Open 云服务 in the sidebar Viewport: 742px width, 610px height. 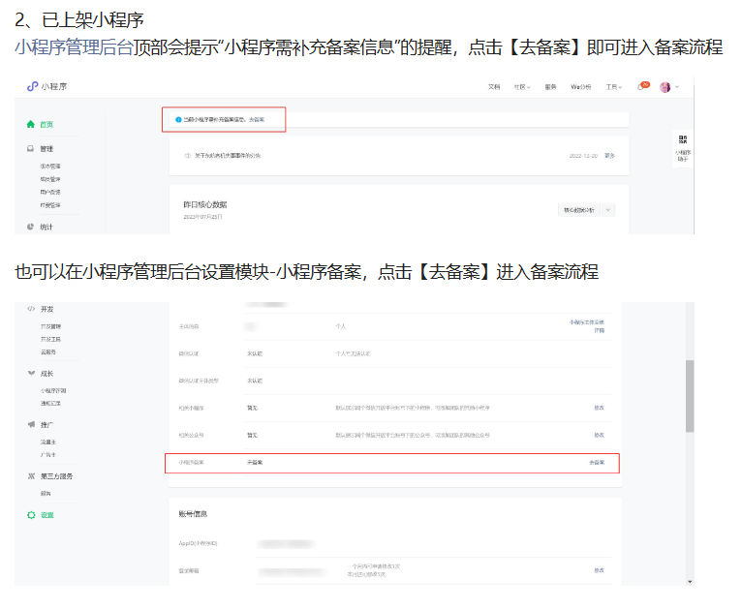point(48,352)
